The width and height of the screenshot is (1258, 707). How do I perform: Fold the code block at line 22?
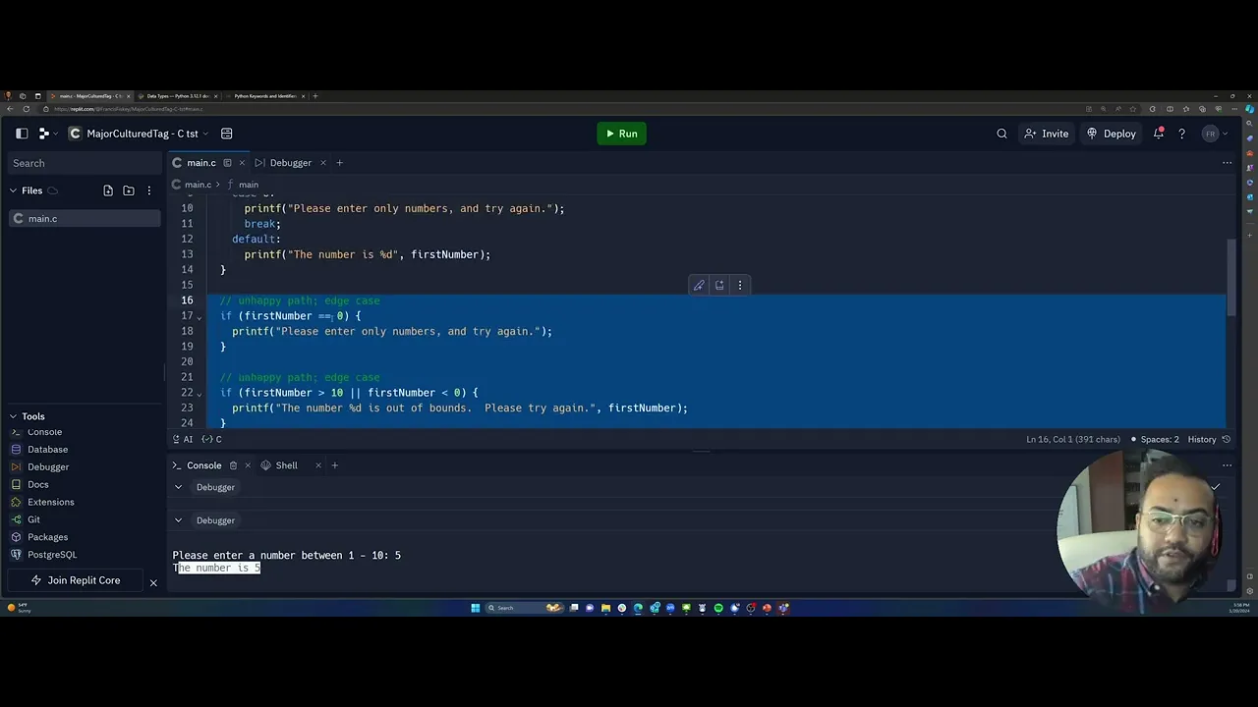tap(200, 393)
